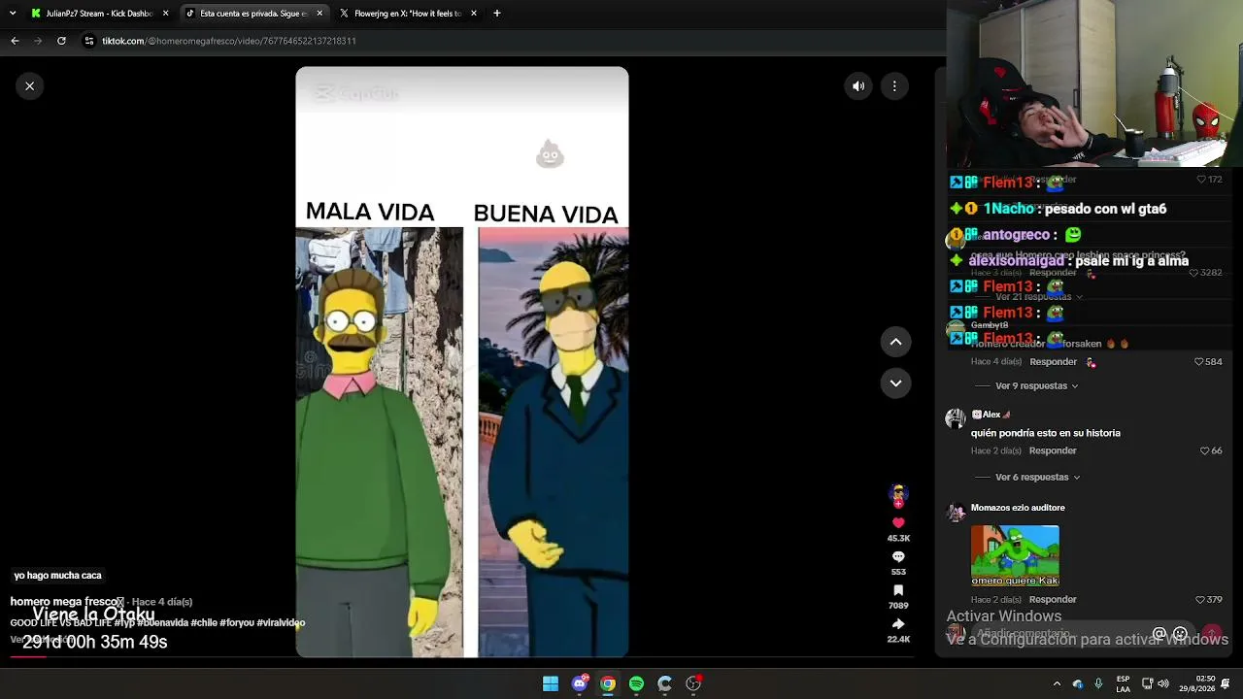Follow the creator via avatar plus icon
Screen dimensions: 1243x699
coord(898,504)
